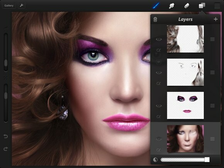Select the top hair layer thumbnail
This screenshot has width=224, height=168.
tap(185, 39)
